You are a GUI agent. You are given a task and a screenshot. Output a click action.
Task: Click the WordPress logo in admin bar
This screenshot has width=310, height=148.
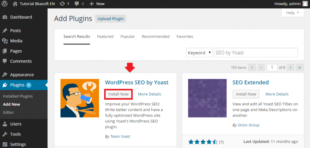tap(5, 4)
